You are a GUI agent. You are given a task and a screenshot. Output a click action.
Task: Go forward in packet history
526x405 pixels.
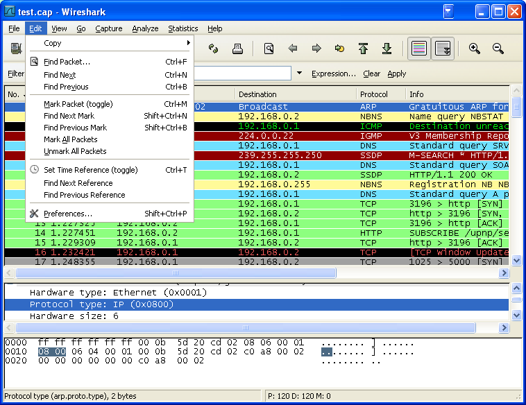click(x=316, y=49)
